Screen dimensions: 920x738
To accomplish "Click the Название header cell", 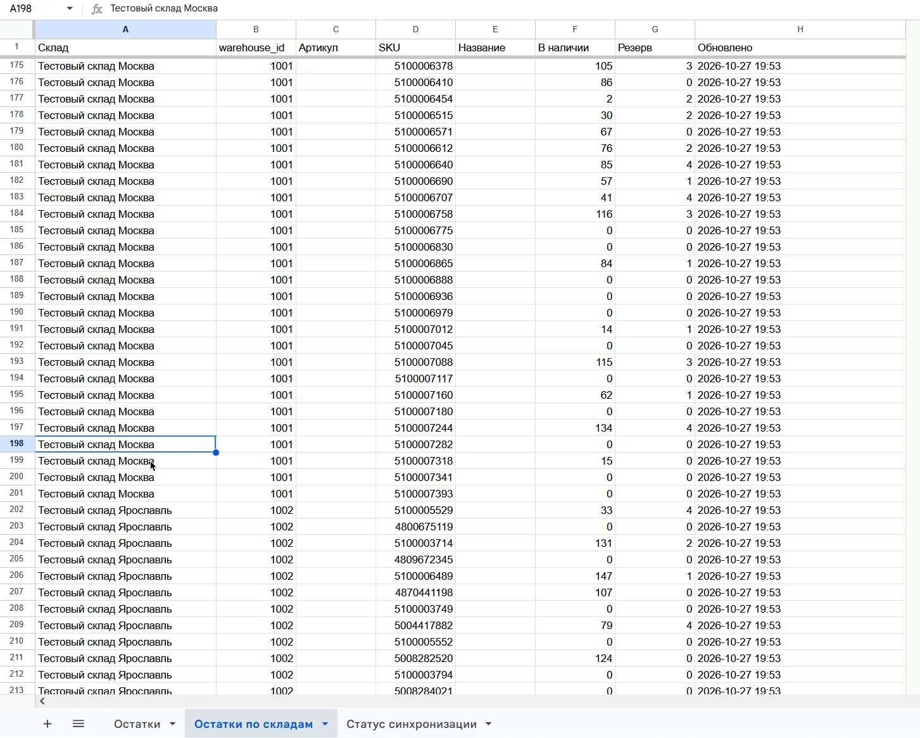I will point(495,47).
